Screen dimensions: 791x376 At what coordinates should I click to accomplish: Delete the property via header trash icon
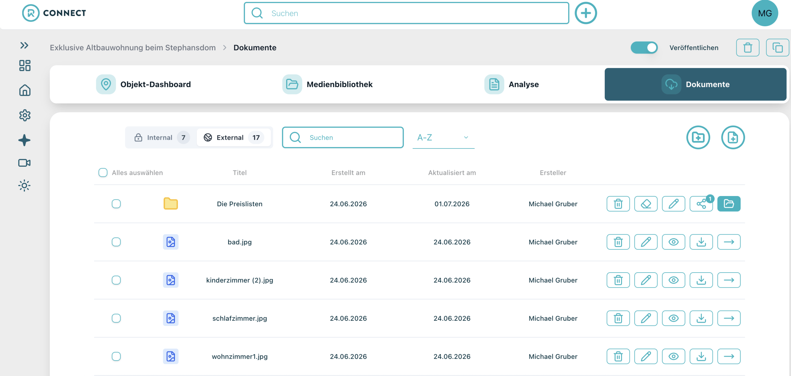(747, 48)
